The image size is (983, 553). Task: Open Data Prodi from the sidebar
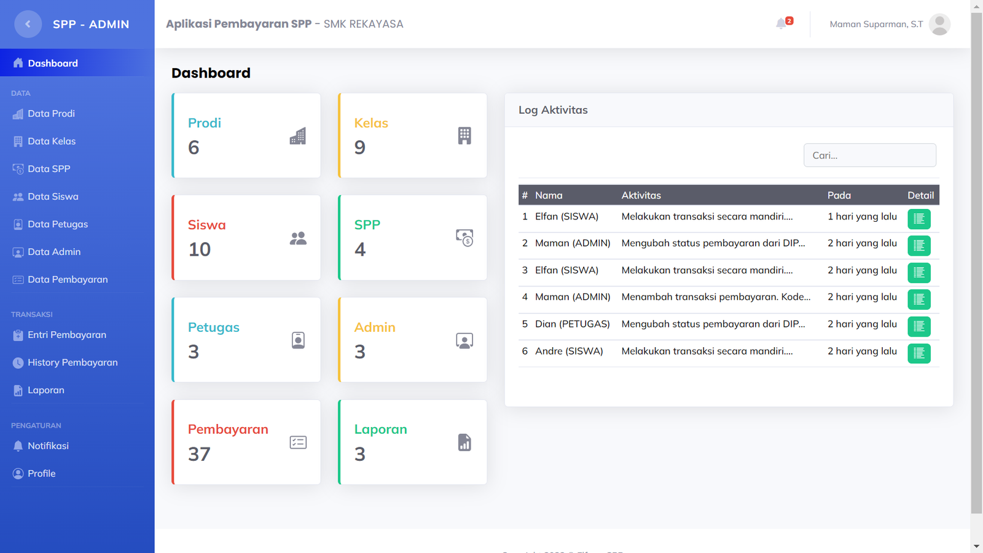[x=51, y=114]
